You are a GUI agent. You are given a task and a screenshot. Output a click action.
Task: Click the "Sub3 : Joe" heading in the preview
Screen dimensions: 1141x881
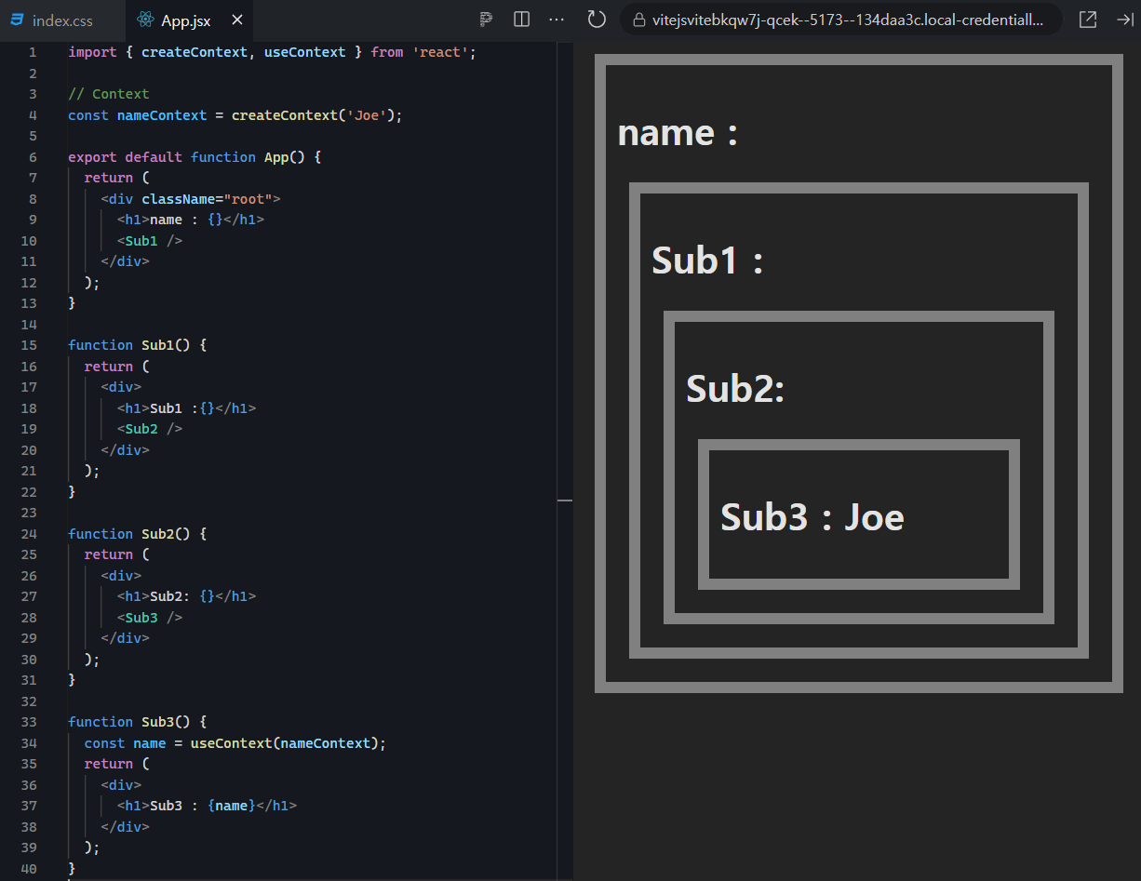click(x=812, y=516)
